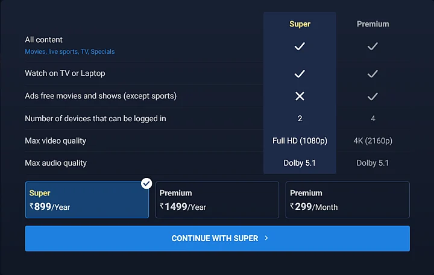Click the 4K (2160p) quality value
This screenshot has width=434, height=275.
tap(373, 141)
